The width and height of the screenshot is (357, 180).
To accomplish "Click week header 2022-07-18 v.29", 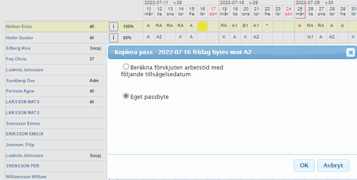I will click(x=239, y=3).
